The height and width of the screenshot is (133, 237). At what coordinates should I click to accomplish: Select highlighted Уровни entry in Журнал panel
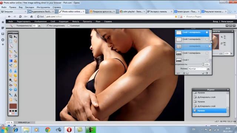point(210,111)
